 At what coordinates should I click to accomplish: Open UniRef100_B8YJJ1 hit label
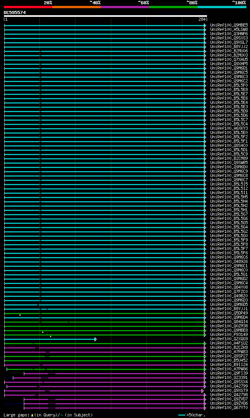pos(229,309)
